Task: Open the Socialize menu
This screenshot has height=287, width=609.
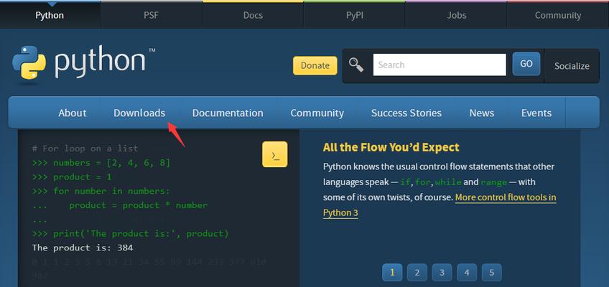Action: (x=572, y=66)
